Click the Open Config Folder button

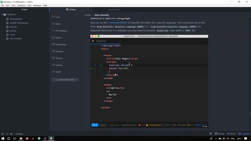pos(65,80)
